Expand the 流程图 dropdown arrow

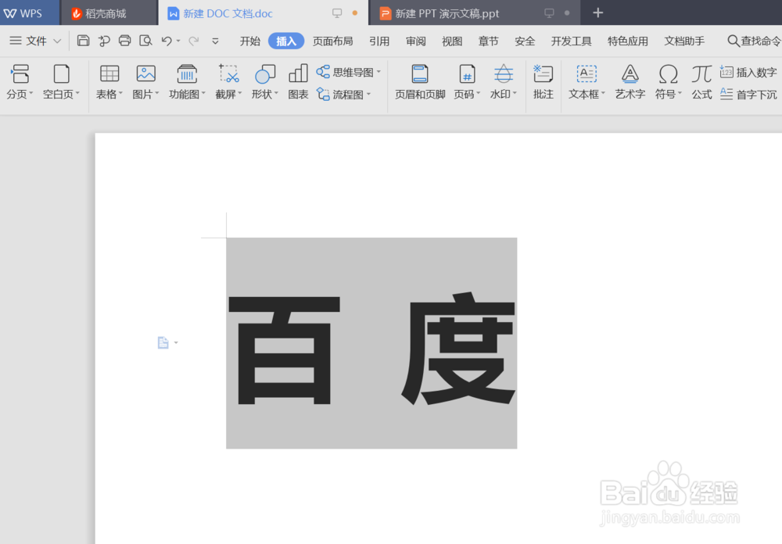[369, 95]
